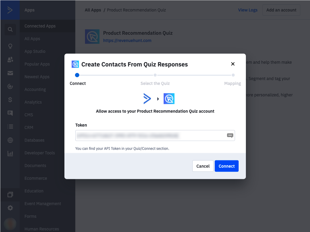Click the ActiveCampaign chevron logo in the dialog

pyautogui.click(x=147, y=98)
